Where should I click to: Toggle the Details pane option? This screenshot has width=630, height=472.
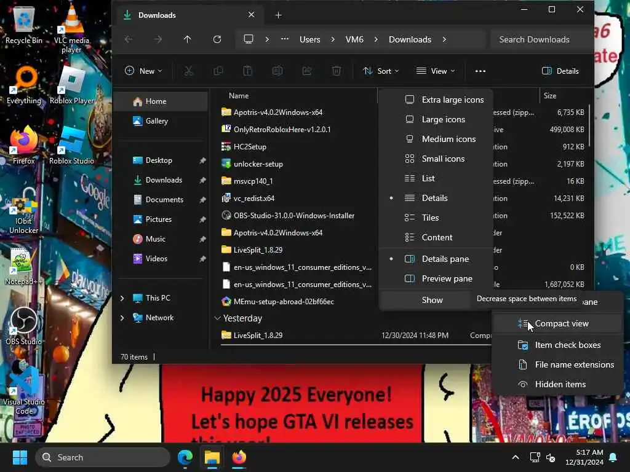436,259
